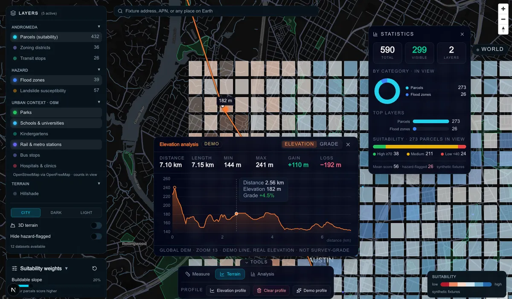Toggle the Parcels (suitability) layer
This screenshot has height=299, width=512.
pyautogui.click(x=56, y=37)
